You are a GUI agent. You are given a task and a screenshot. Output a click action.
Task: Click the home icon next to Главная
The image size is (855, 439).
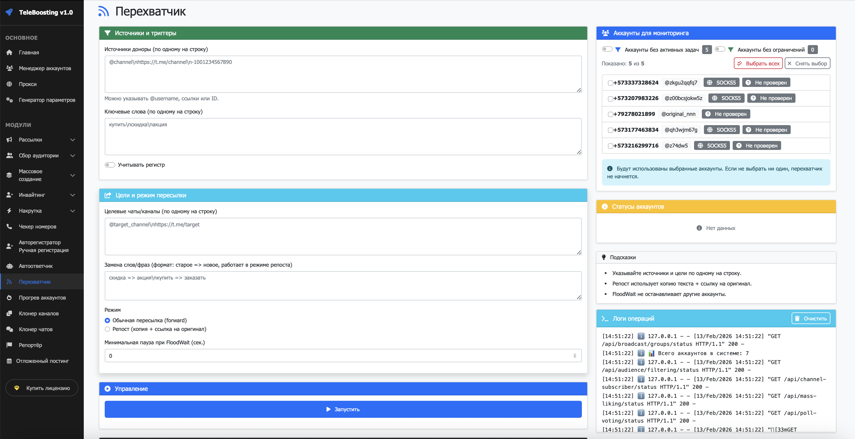(x=9, y=52)
